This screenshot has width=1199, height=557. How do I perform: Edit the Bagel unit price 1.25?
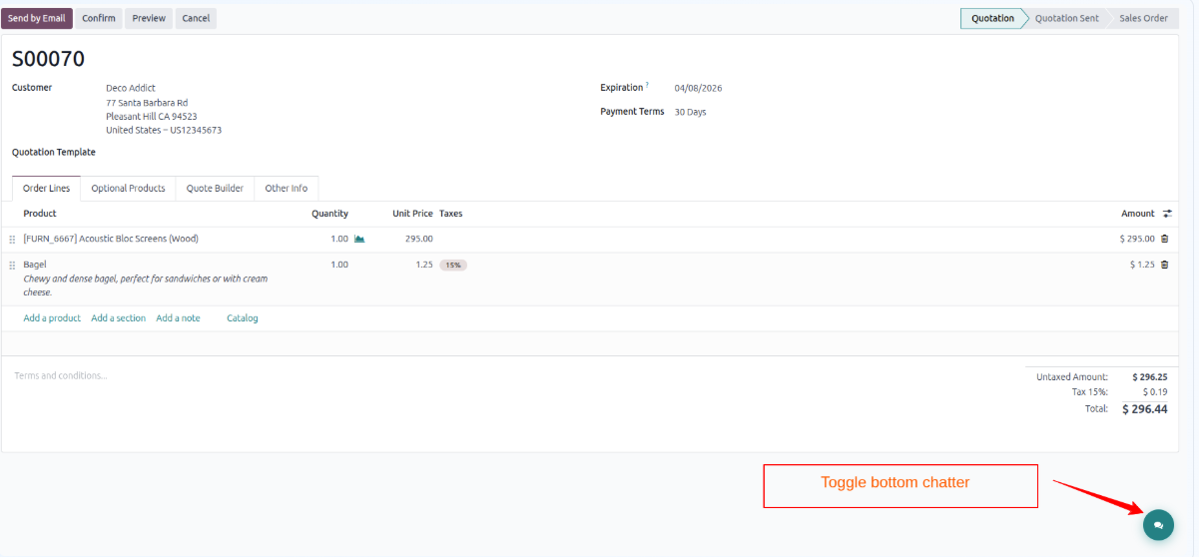(x=424, y=266)
